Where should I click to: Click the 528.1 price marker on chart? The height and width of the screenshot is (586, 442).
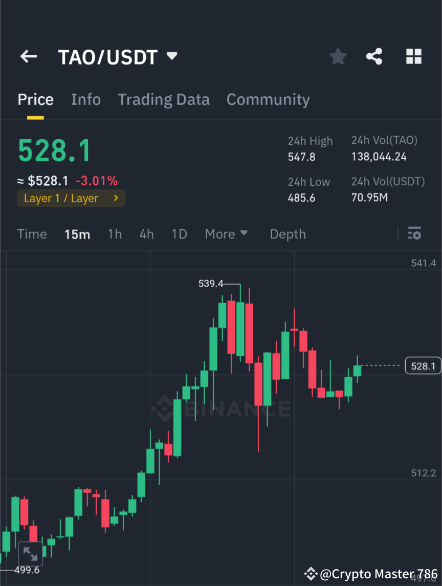[x=423, y=365]
